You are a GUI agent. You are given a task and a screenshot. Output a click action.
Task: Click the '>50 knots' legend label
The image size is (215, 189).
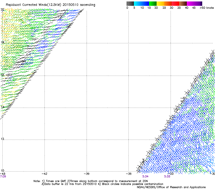click(207, 8)
